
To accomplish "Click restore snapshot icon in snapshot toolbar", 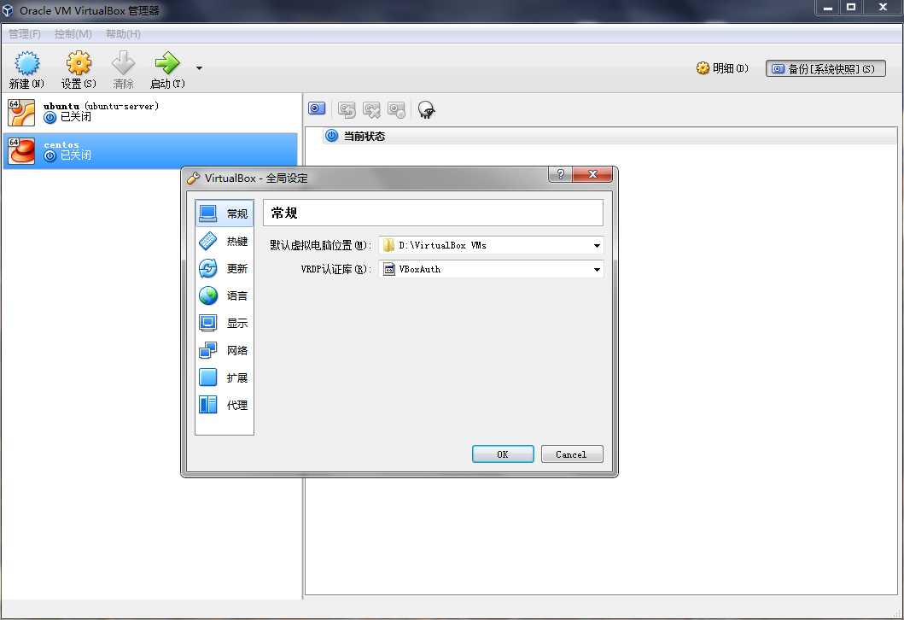I will [x=347, y=109].
